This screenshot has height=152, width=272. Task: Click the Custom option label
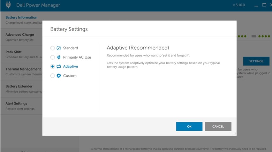click(70, 76)
